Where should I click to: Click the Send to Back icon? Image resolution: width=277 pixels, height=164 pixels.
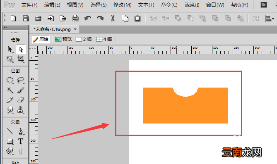(240, 18)
